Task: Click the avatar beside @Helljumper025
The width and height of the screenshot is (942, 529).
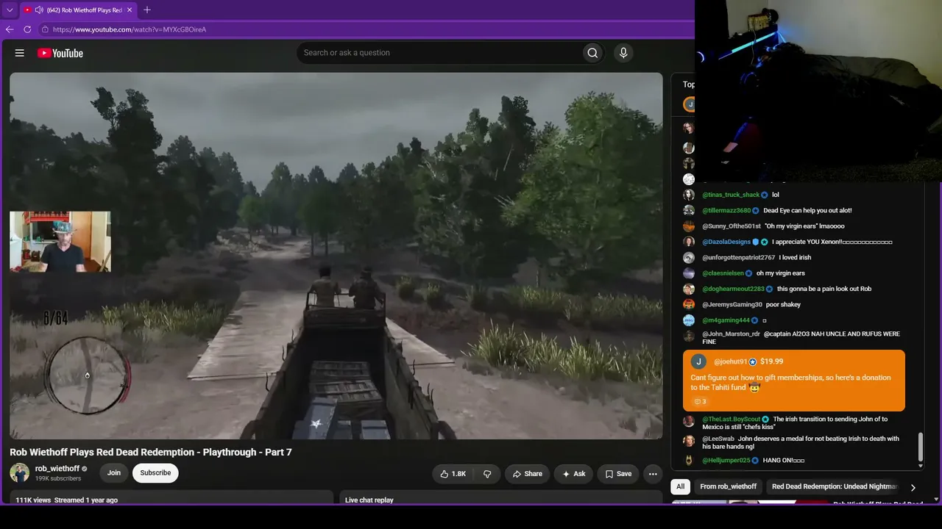Action: click(x=689, y=461)
